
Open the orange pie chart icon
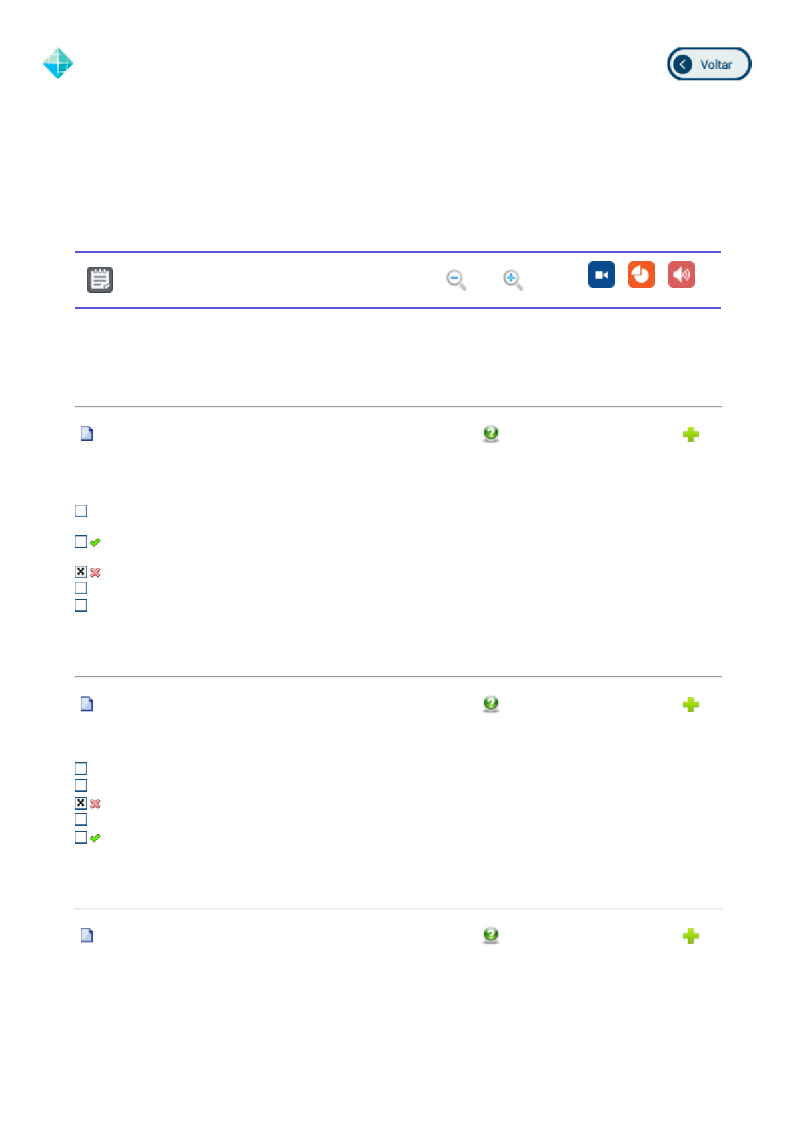pos(641,275)
